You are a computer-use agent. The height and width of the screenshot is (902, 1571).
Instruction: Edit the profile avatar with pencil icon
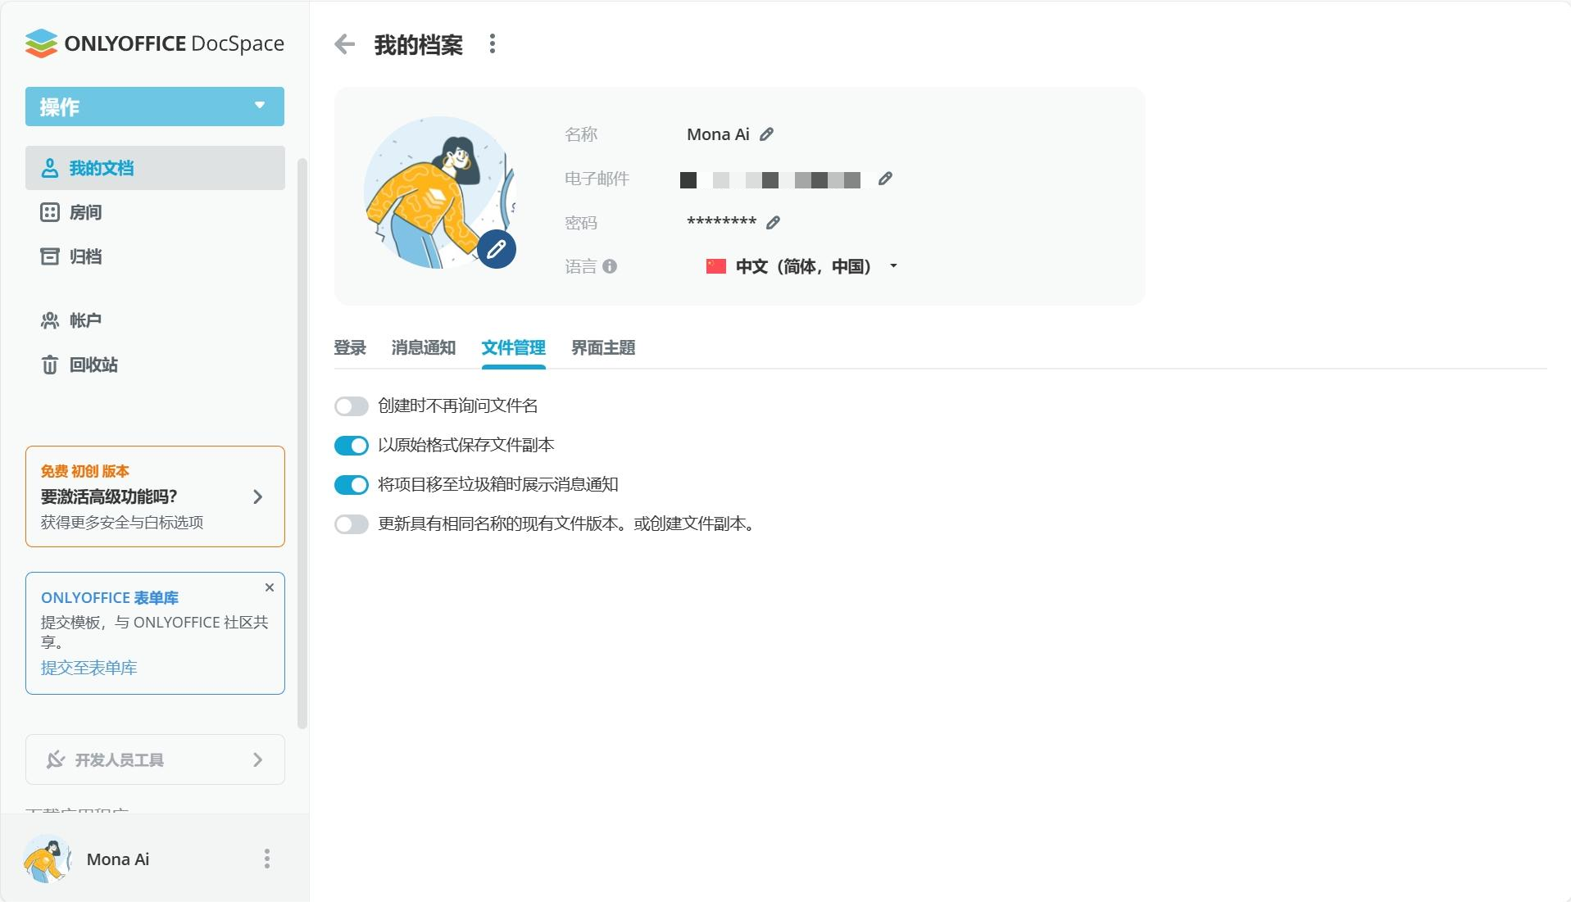[x=496, y=249]
